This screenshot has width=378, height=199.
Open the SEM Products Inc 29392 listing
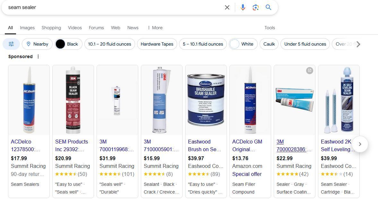[72, 145]
